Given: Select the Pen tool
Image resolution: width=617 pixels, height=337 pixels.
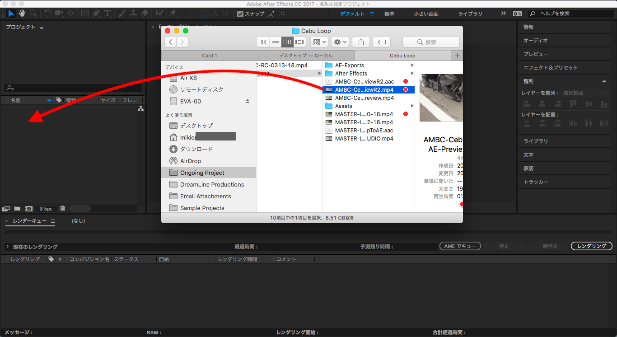Looking at the screenshot, I should (x=96, y=14).
